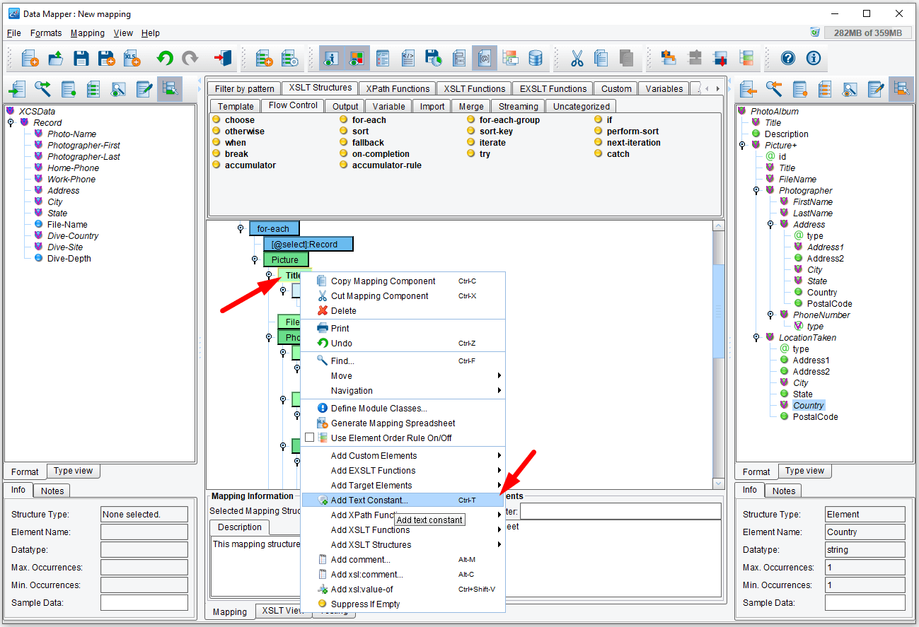Collapse Picture+ node in target tree
The width and height of the screenshot is (919, 627).
coord(742,146)
